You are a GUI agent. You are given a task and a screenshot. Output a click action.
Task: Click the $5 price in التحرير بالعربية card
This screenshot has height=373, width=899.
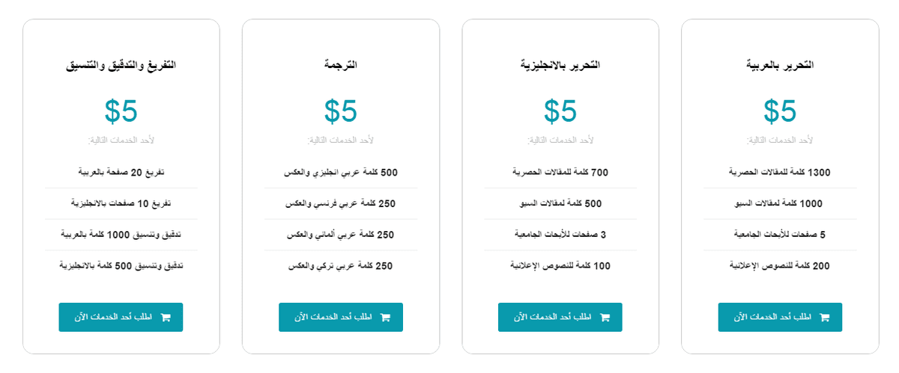780,111
